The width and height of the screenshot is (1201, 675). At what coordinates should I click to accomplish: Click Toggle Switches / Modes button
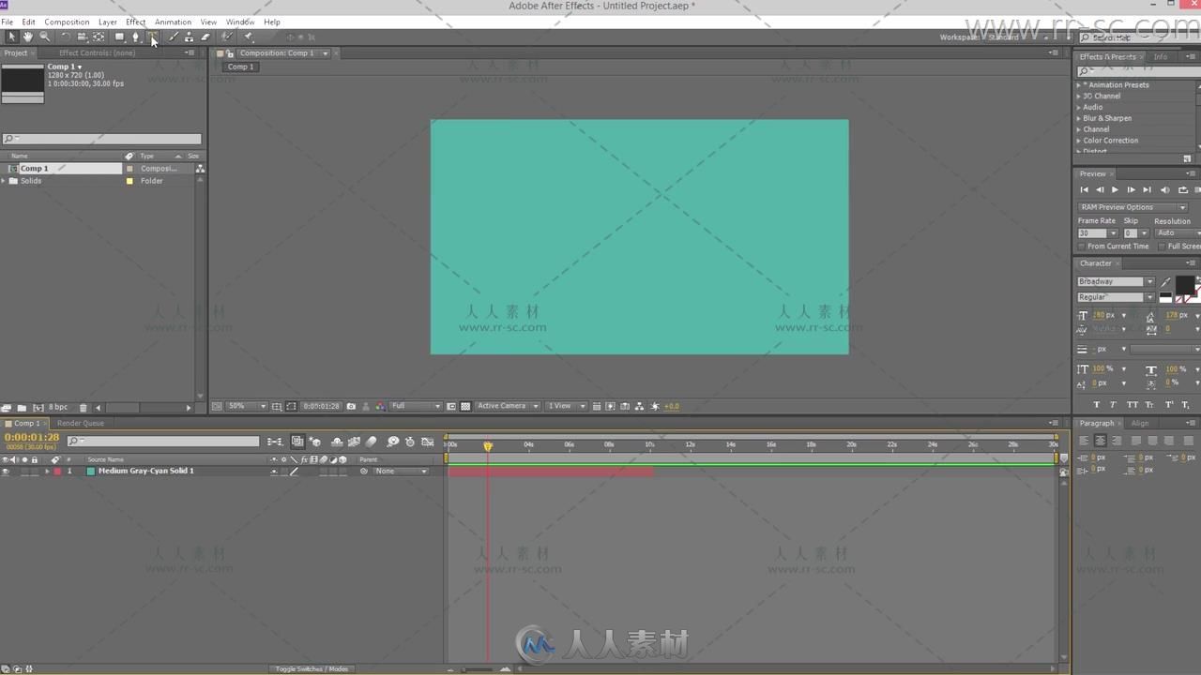[312, 669]
